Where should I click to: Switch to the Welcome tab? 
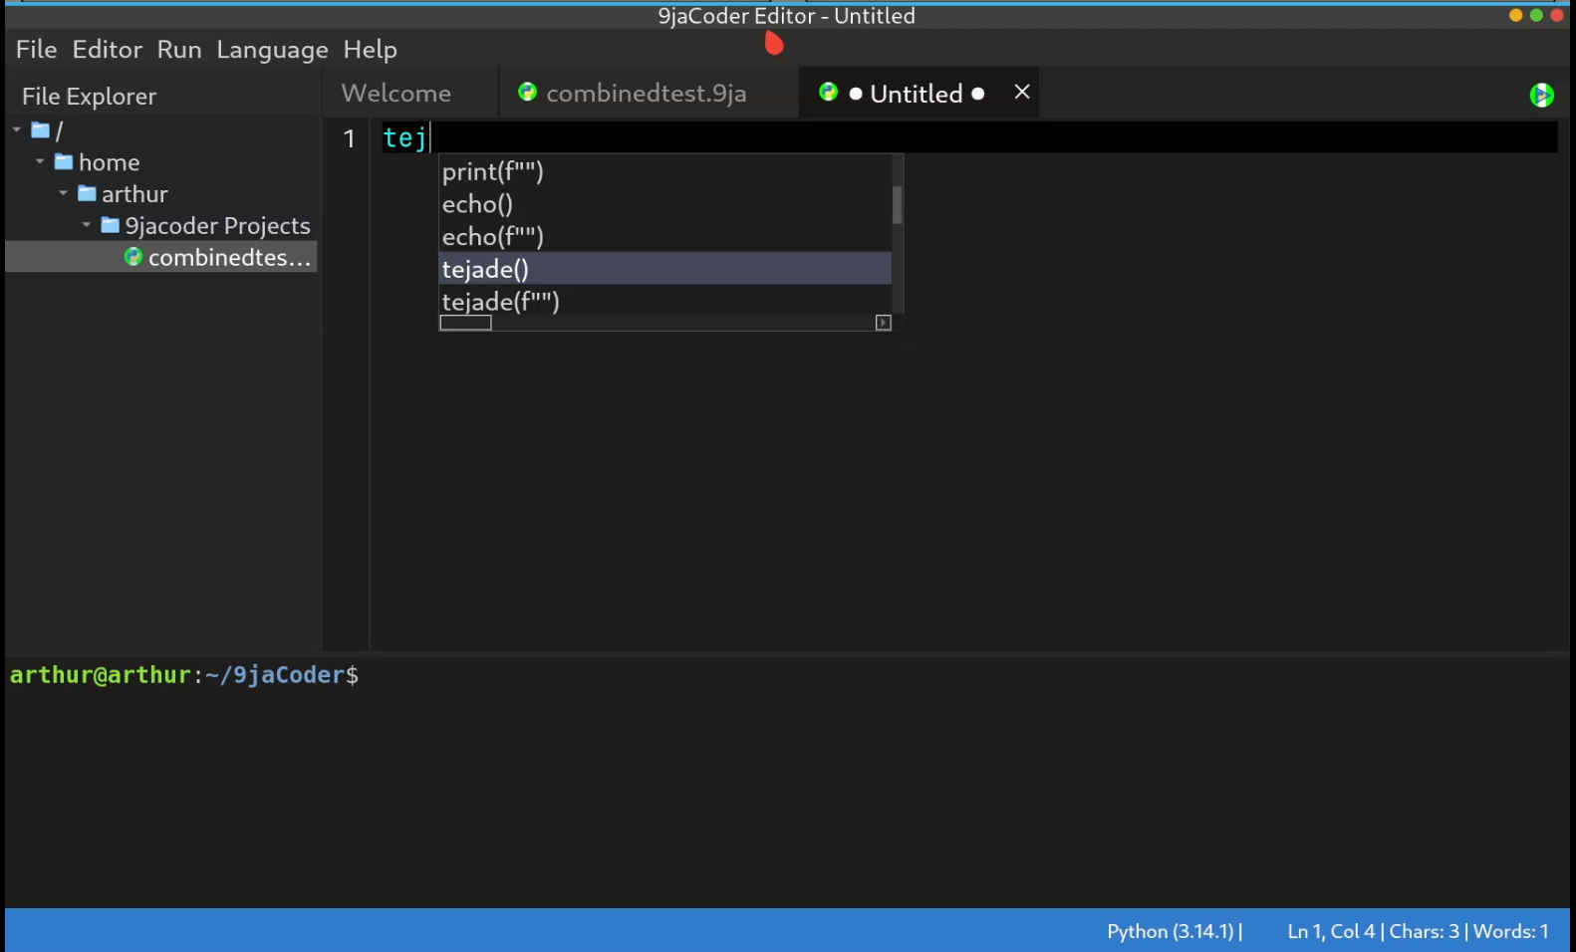coord(395,94)
